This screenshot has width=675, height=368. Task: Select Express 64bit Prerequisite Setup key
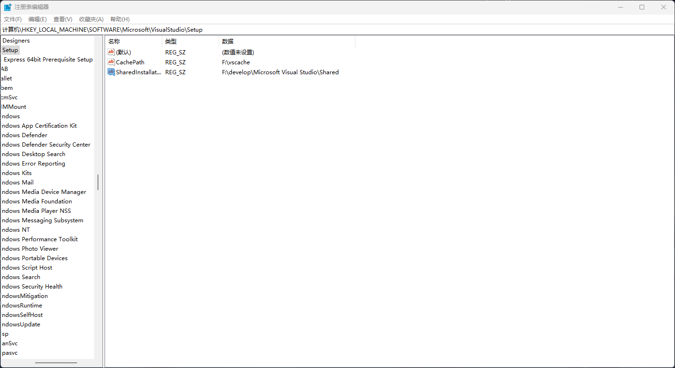point(48,60)
